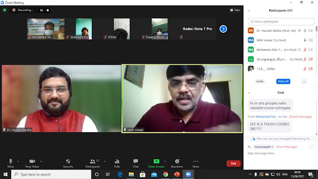Click the volume icon in system tray
Image resolution: width=318 pixels, height=179 pixels.
(278, 175)
